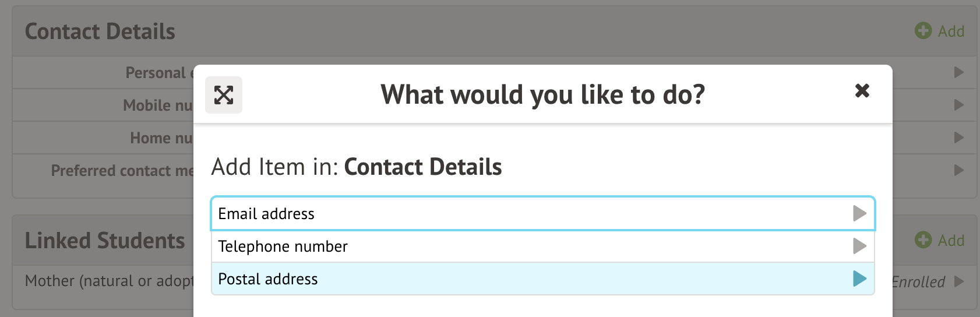The width and height of the screenshot is (980, 317).
Task: Click arrow next to Email address
Action: tap(859, 214)
